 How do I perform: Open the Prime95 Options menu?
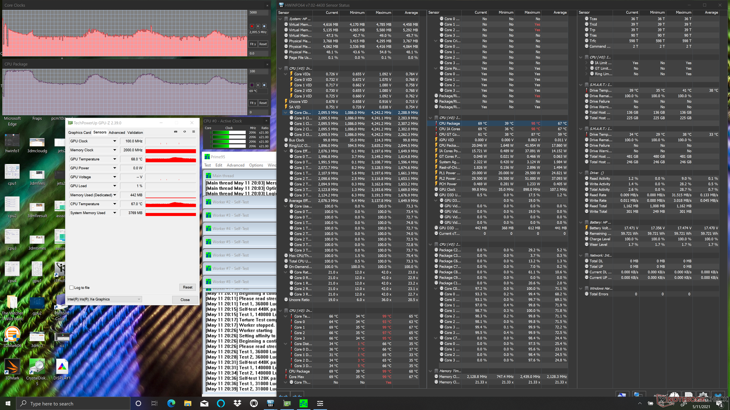(256, 165)
